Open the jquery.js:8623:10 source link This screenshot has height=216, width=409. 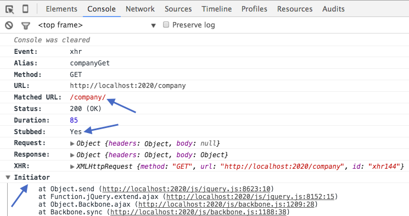[x=187, y=189]
